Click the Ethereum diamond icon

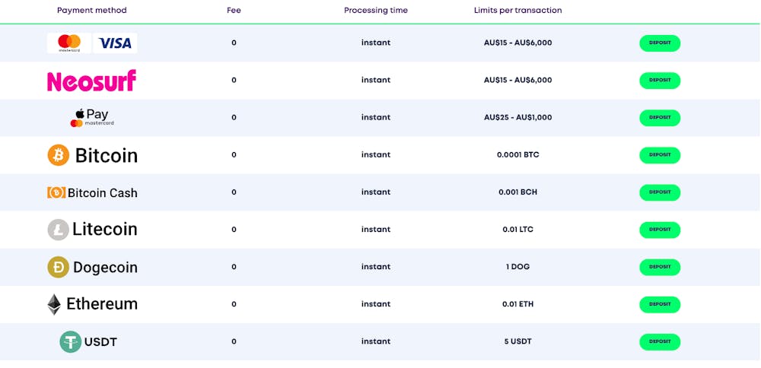54,304
